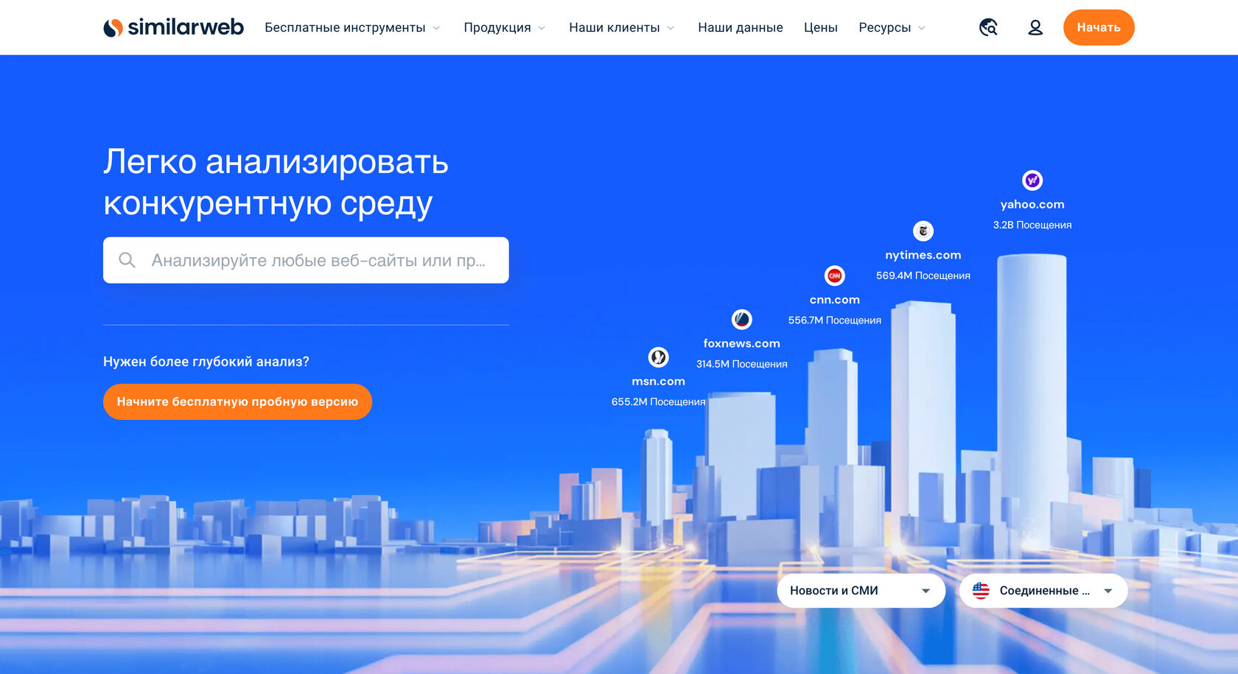This screenshot has width=1238, height=674.
Task: Click the magnifier icon in search box
Action: pos(127,260)
